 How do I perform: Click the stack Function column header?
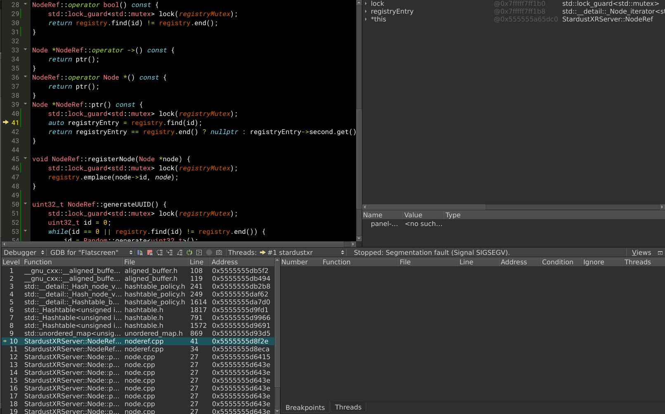(73, 262)
